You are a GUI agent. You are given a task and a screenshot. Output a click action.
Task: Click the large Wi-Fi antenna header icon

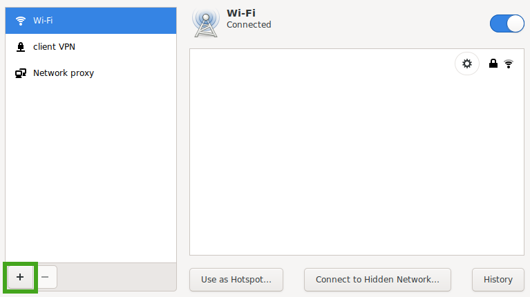(x=205, y=23)
